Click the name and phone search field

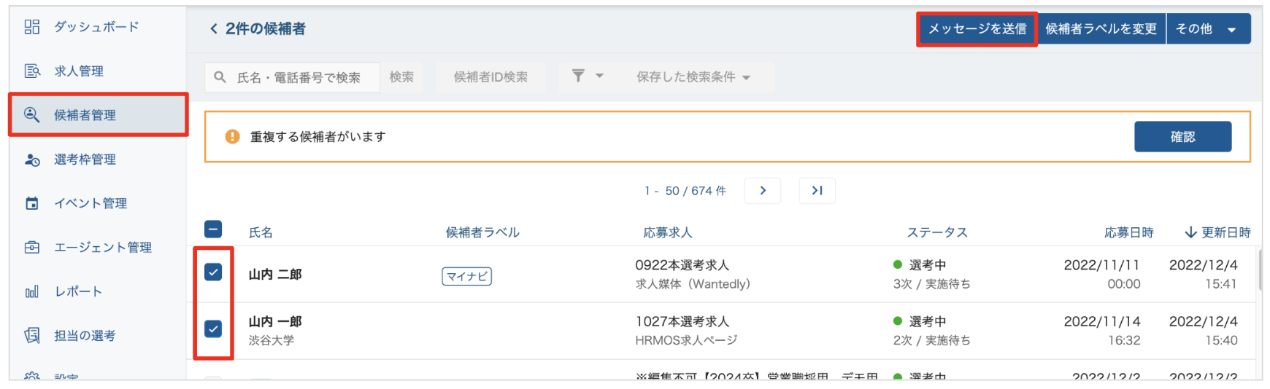click(x=299, y=77)
